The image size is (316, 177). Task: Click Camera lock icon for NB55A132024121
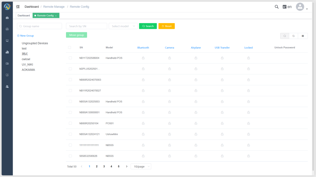tap(169, 134)
